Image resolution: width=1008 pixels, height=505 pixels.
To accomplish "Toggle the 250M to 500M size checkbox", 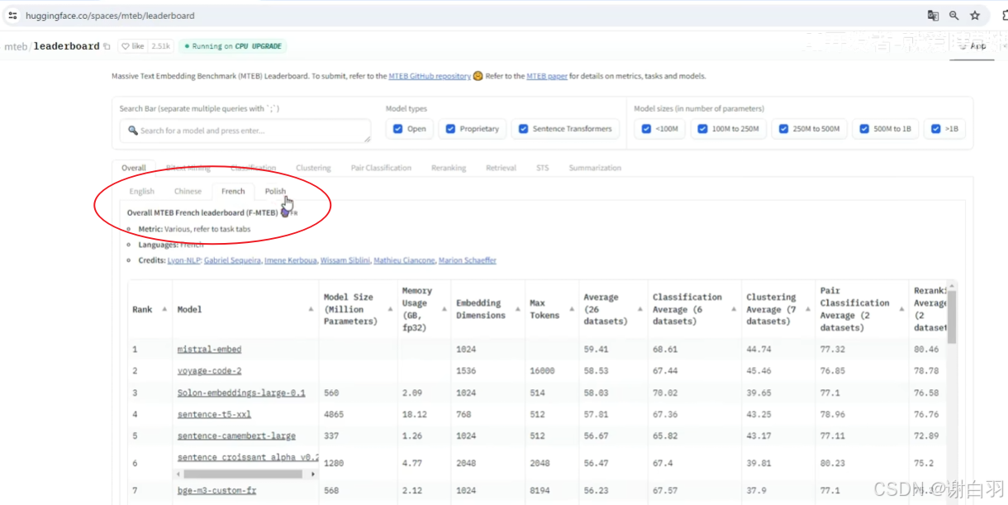I will click(783, 129).
